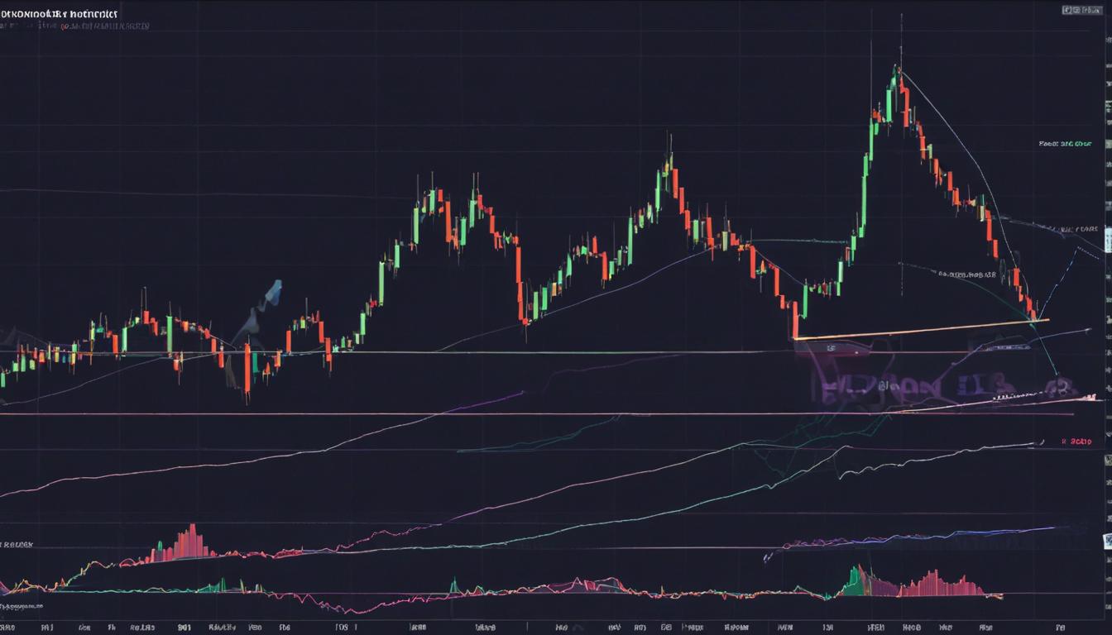The image size is (1112, 635).
Task: Select the ticker symbol in the top-left corner
Action: [x=58, y=13]
